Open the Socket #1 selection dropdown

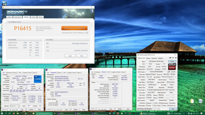tap(15, 106)
